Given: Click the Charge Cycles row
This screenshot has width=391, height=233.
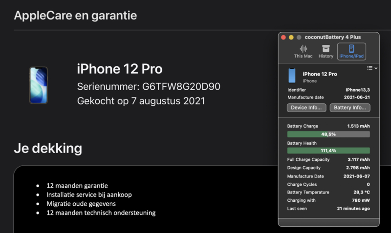Looking at the screenshot, I should coord(328,185).
